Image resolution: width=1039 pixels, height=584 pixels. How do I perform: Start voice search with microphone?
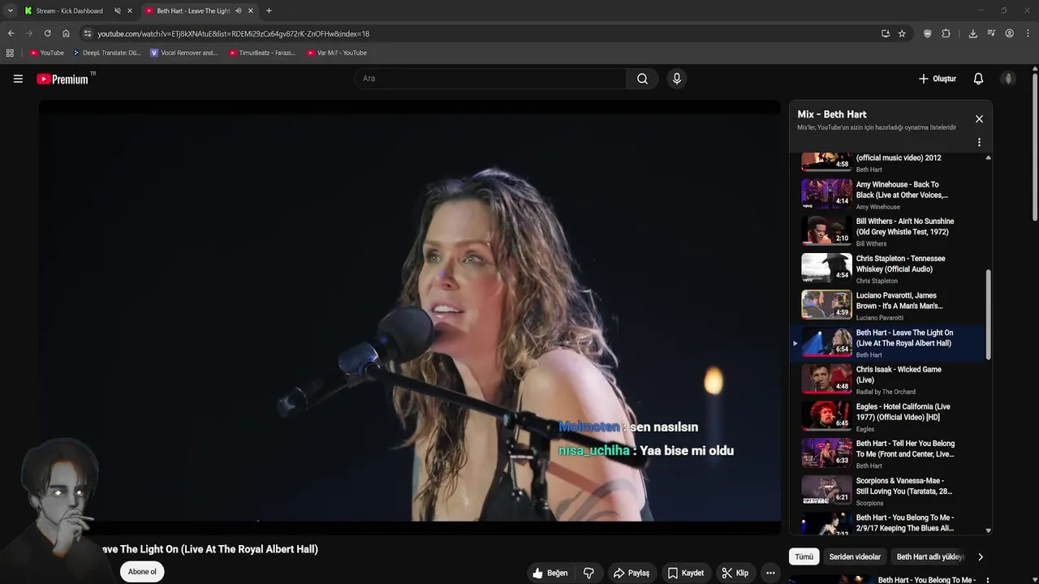(x=676, y=79)
